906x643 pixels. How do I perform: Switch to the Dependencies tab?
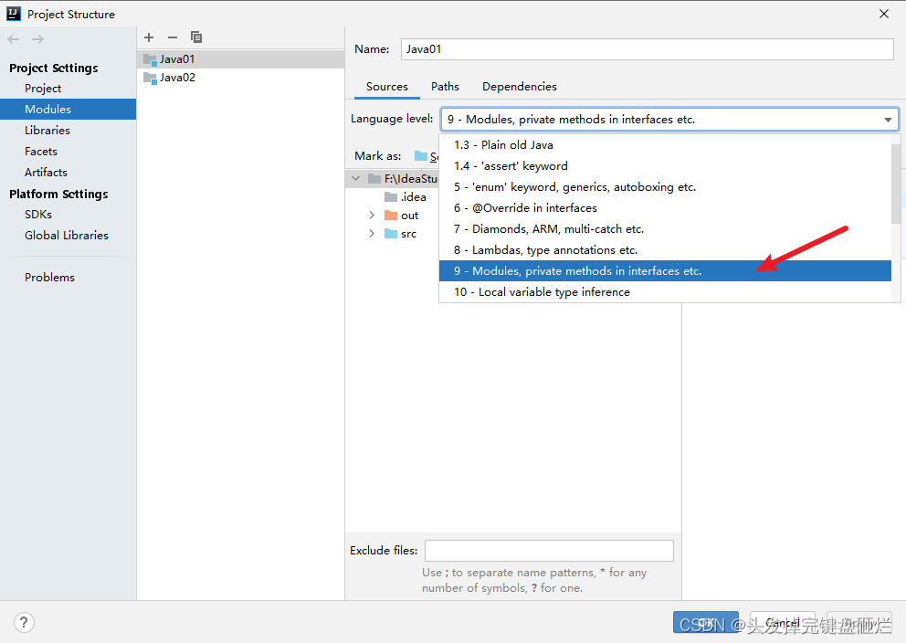click(520, 87)
